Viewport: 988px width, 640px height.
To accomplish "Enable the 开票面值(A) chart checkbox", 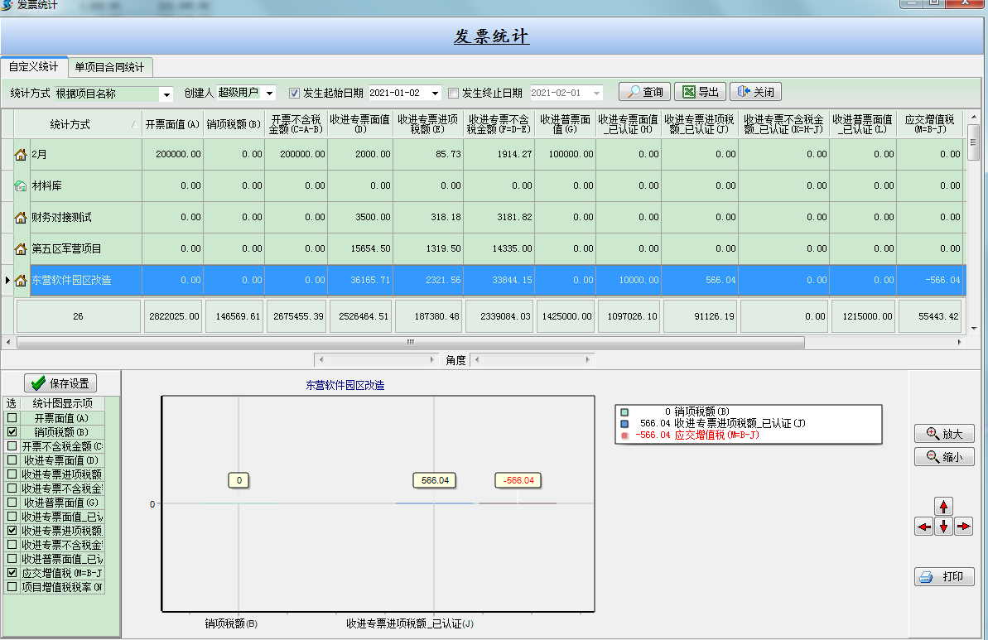I will 12,418.
